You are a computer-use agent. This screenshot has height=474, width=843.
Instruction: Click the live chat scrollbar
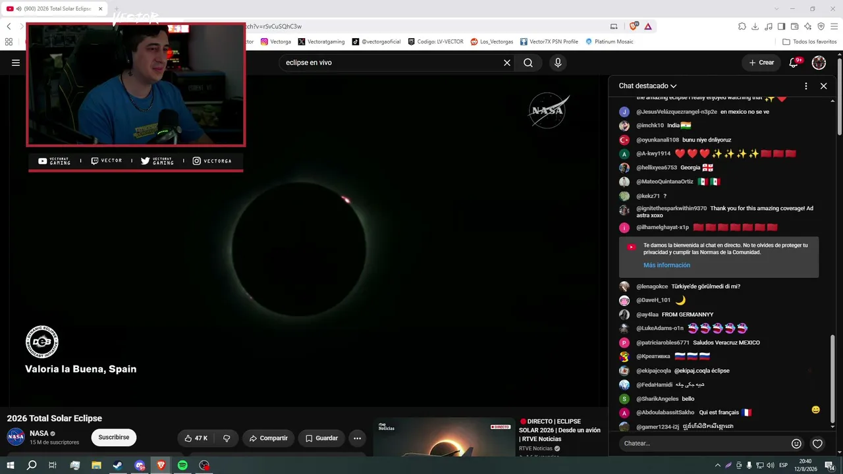(832, 379)
